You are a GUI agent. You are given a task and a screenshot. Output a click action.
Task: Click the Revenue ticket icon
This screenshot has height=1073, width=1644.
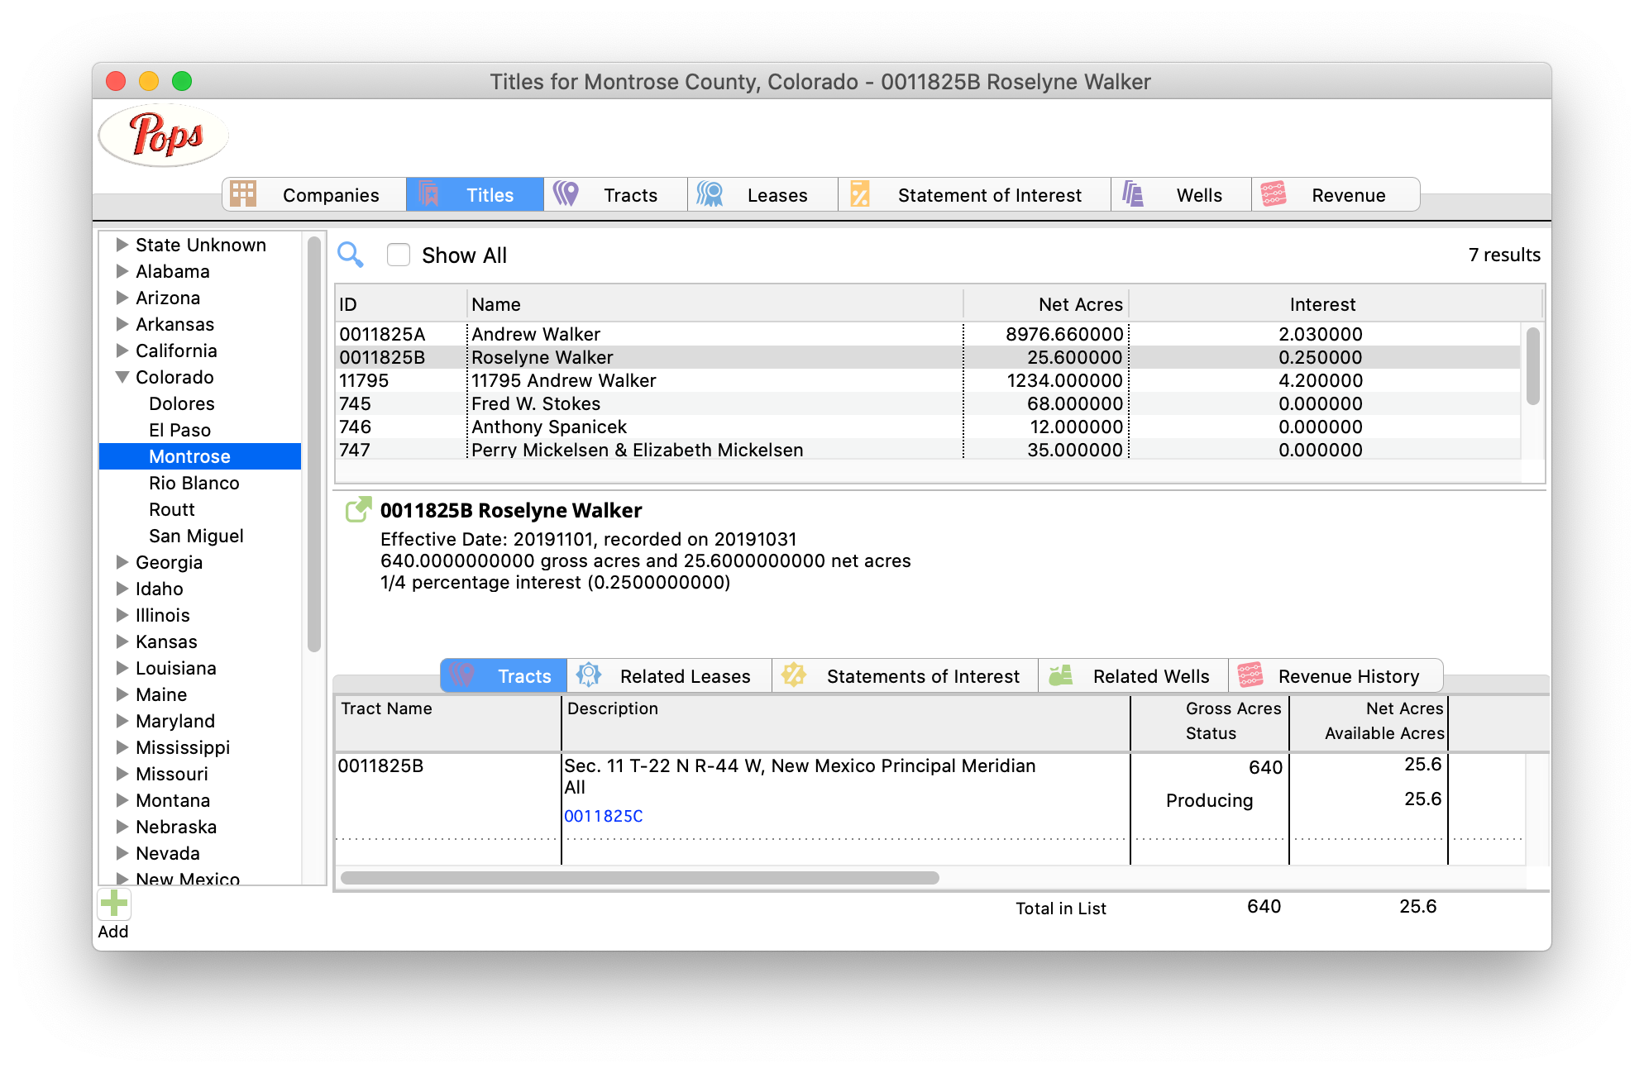click(1273, 194)
